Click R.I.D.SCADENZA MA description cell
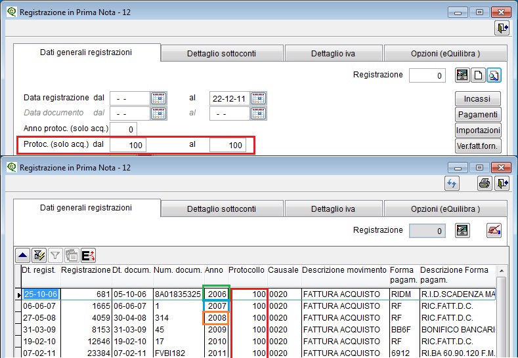 (458, 294)
